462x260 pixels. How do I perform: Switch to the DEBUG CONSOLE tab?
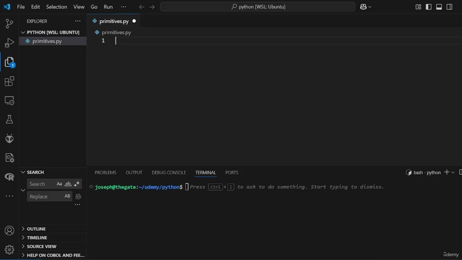point(169,173)
